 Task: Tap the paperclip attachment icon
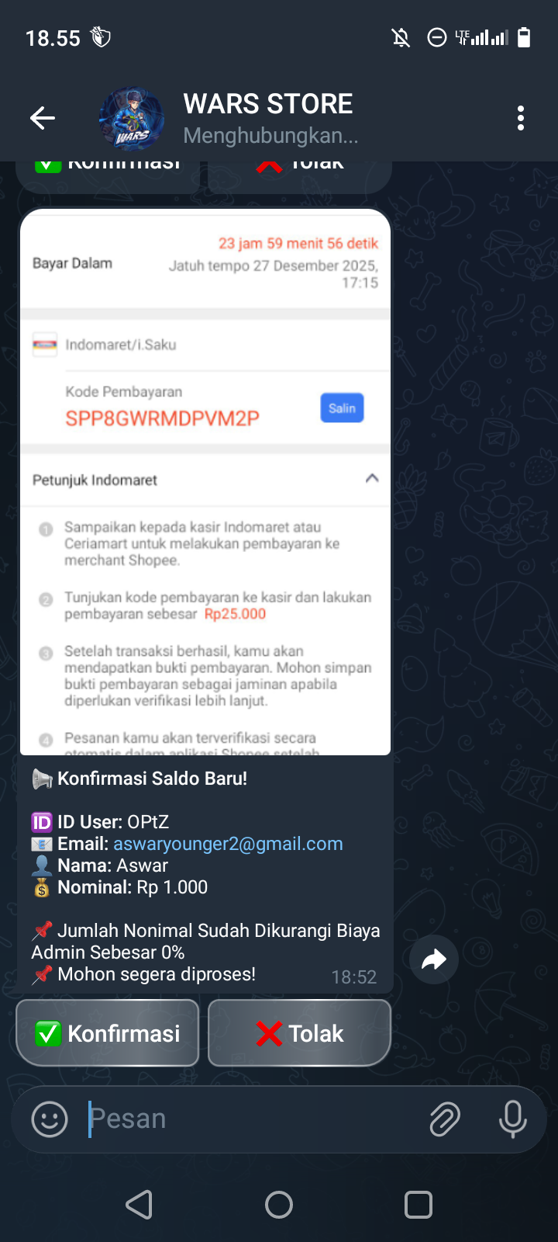tap(445, 1119)
